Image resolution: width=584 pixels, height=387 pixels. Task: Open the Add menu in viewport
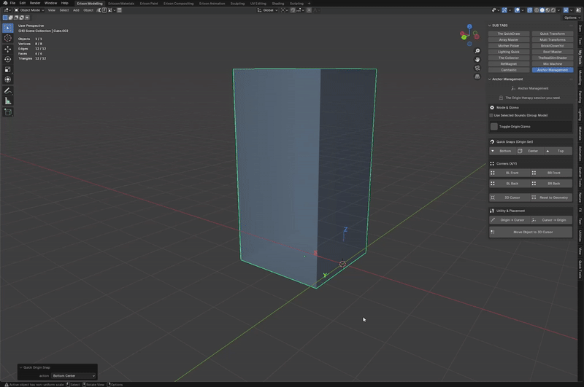(x=76, y=10)
